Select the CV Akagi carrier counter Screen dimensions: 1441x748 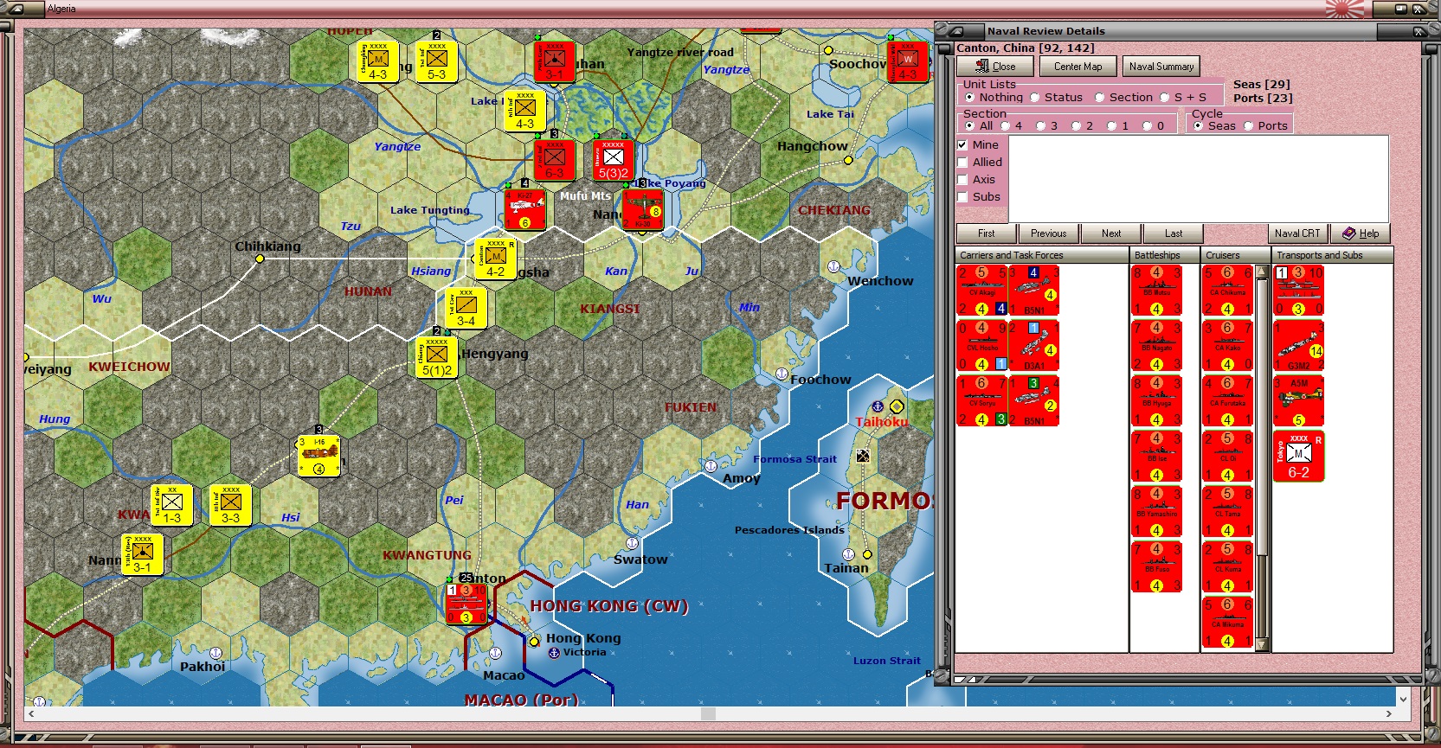[x=982, y=291]
